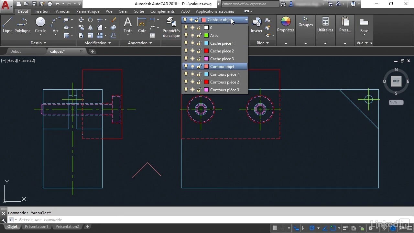The image size is (414, 233).
Task: Toggle snap mode dots in status bar
Action: (283, 228)
